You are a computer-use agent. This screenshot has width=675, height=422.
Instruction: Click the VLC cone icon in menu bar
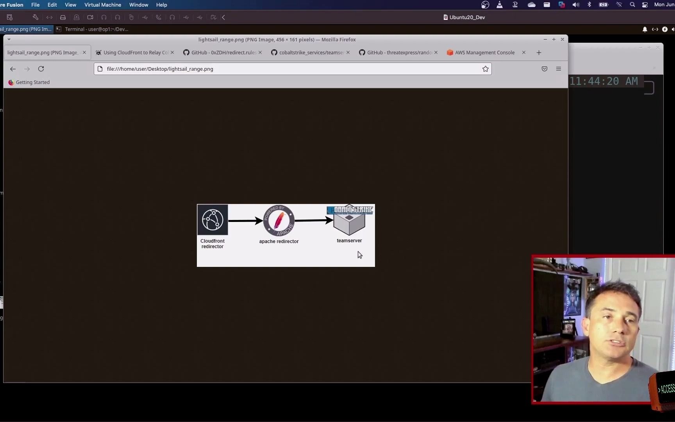tap(500, 5)
